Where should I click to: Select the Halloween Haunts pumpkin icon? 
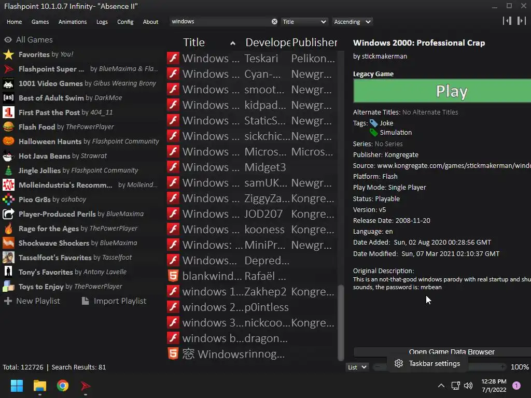point(8,141)
